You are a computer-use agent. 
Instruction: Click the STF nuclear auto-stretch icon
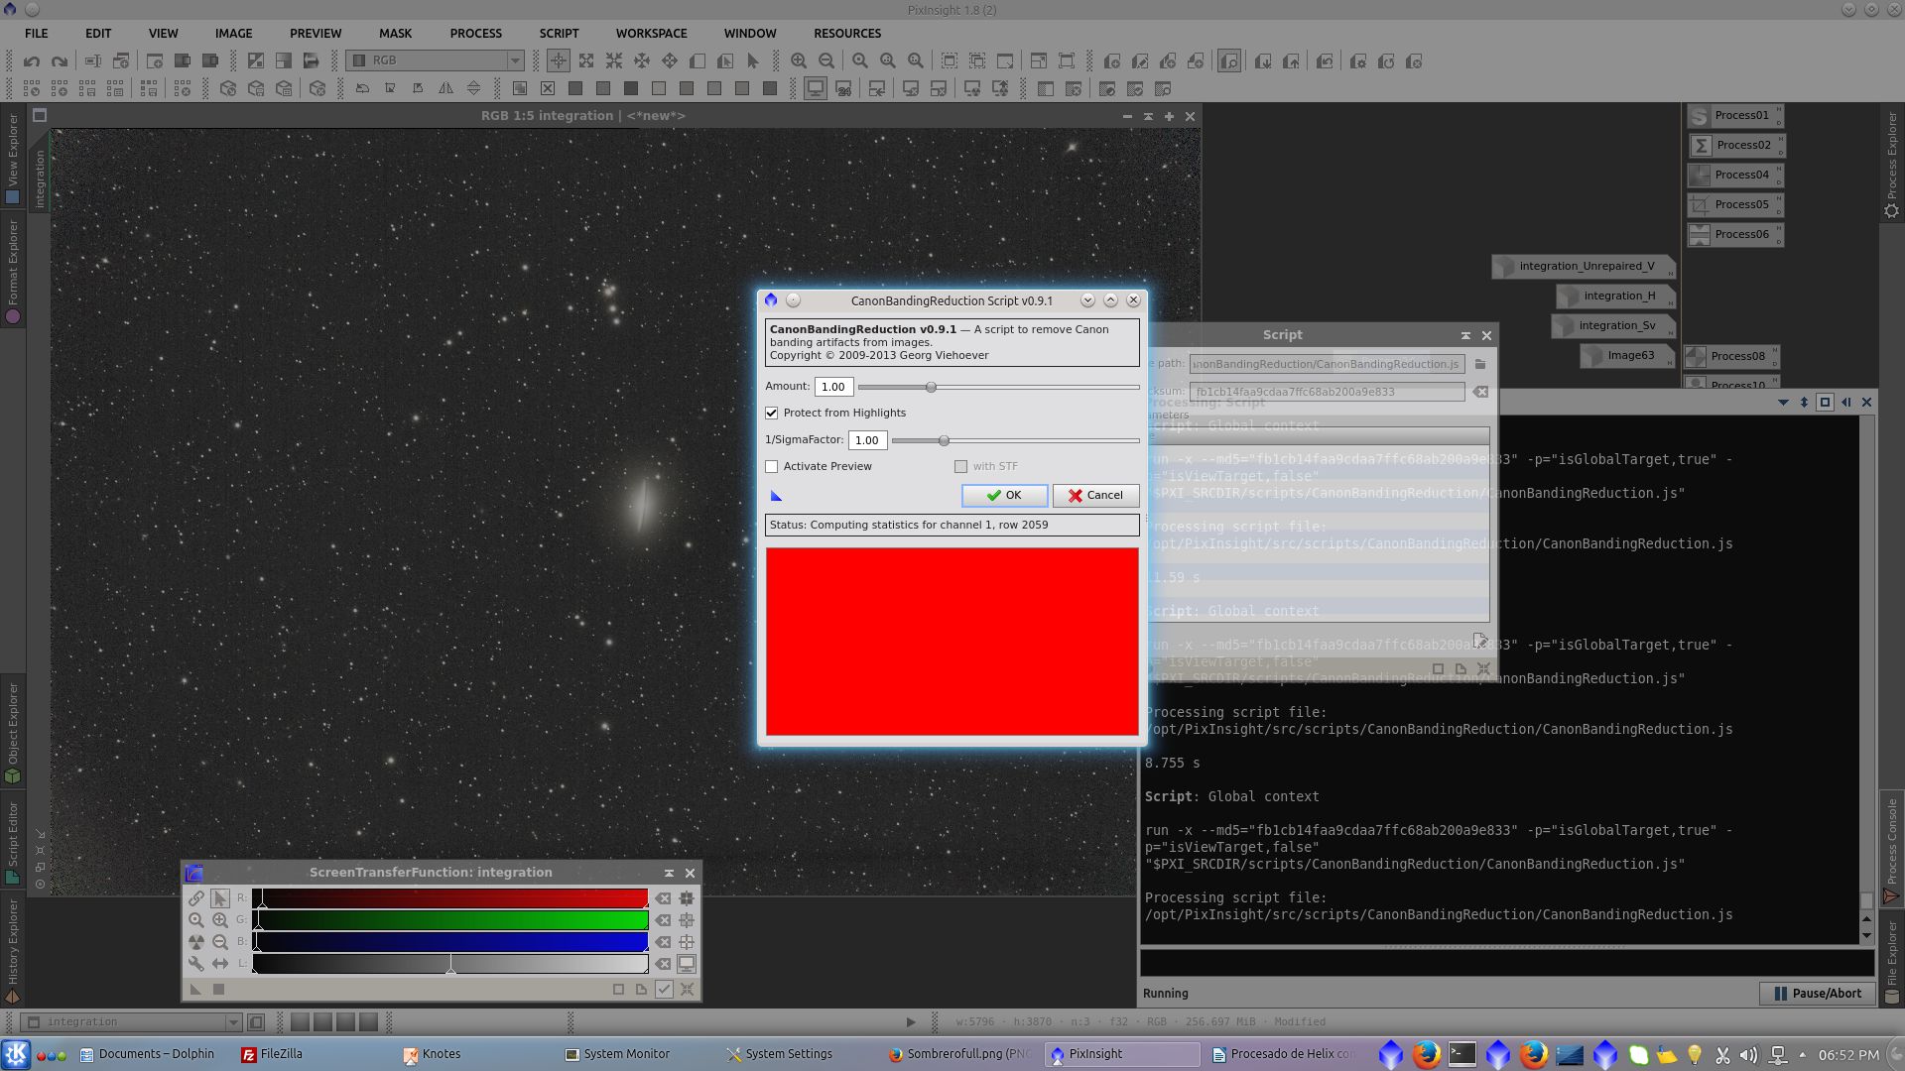(x=196, y=942)
